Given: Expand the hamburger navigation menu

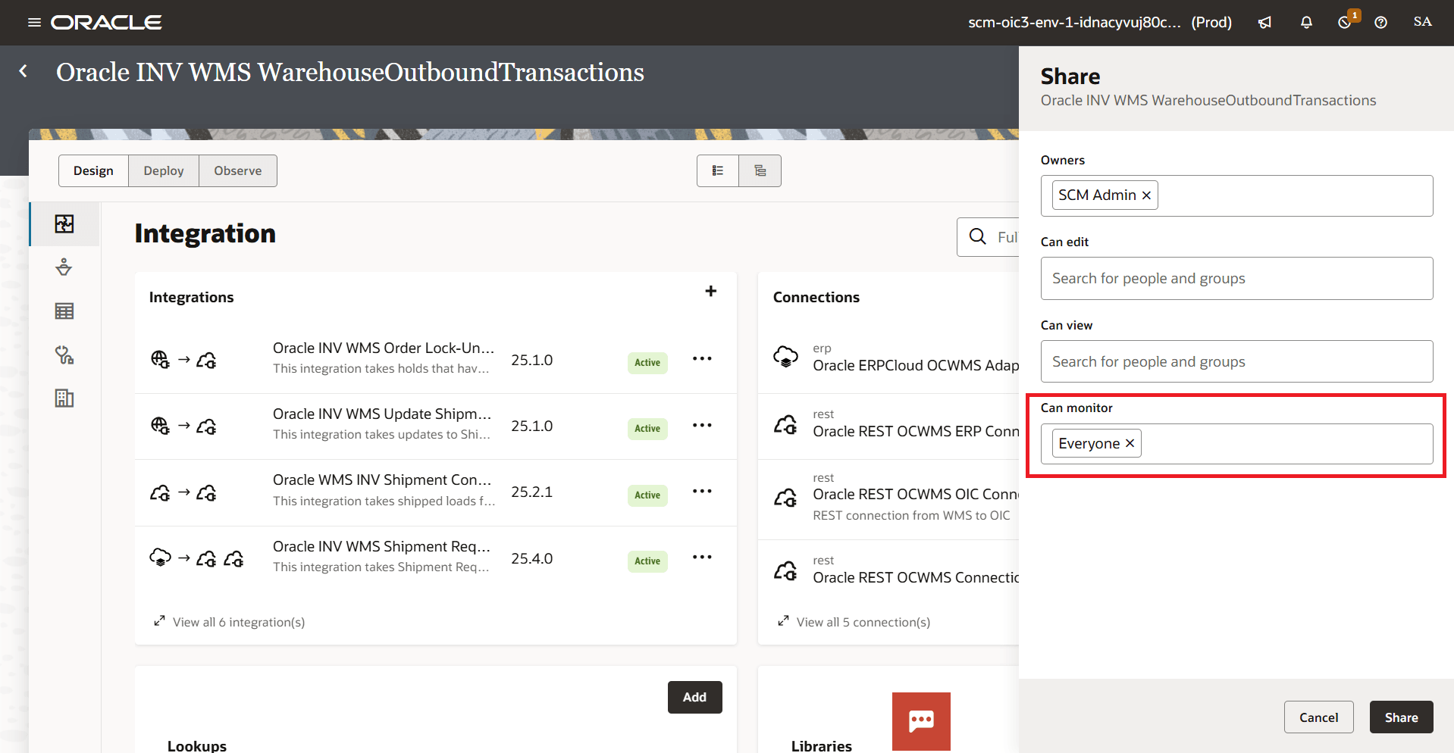Looking at the screenshot, I should tap(33, 22).
